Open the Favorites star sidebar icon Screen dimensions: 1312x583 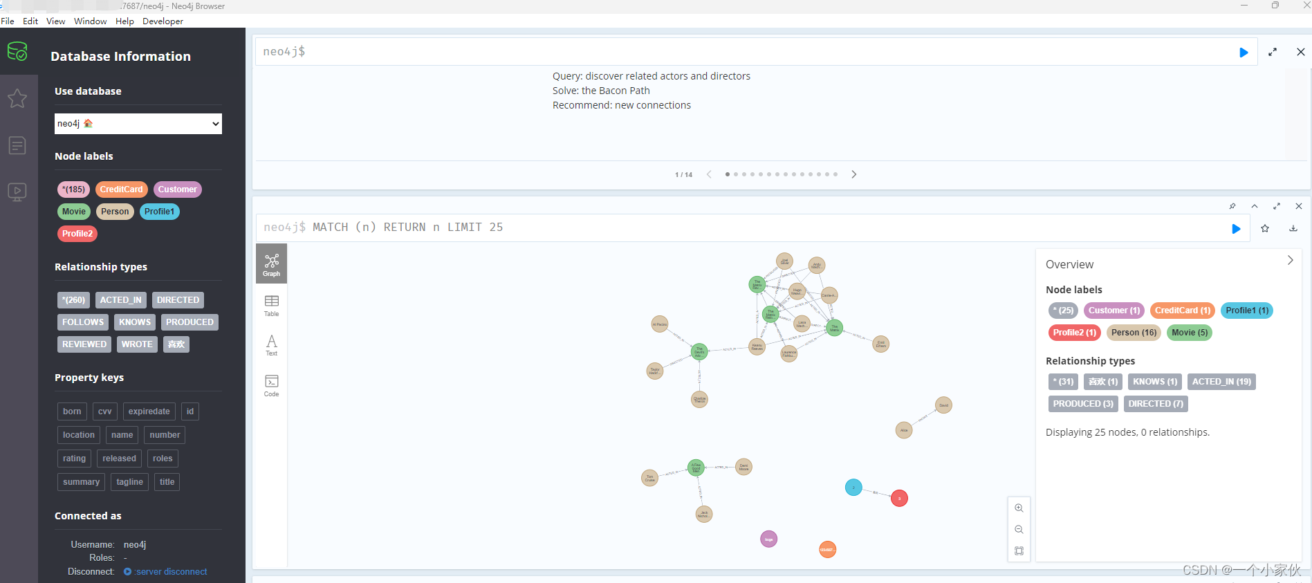[x=17, y=98]
